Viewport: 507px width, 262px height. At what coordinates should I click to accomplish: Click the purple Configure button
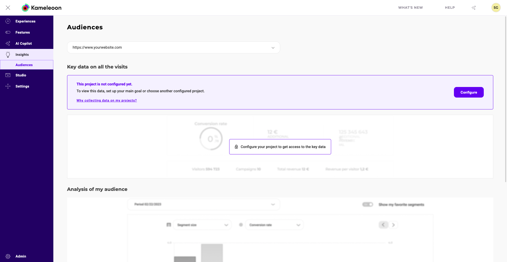(x=469, y=92)
